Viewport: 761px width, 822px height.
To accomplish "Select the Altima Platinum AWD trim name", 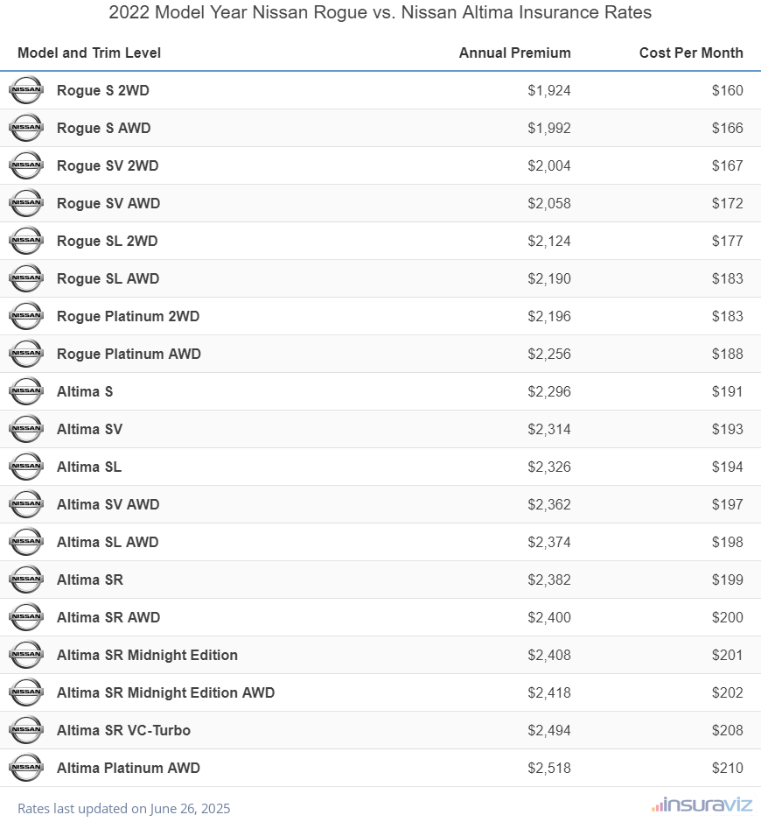I will (x=129, y=768).
